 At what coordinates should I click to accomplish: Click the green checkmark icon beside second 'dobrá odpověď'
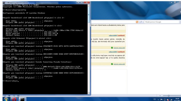coord(112,64)
